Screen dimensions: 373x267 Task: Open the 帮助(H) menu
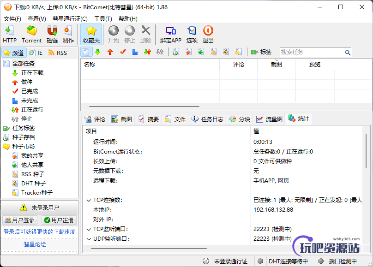coord(128,19)
